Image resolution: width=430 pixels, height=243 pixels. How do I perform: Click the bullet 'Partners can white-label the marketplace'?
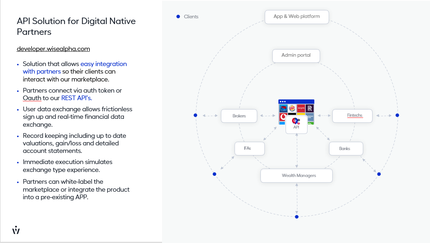click(76, 189)
